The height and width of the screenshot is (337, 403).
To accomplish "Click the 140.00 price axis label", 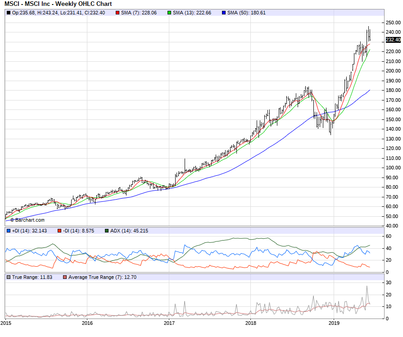I will coord(393,129).
